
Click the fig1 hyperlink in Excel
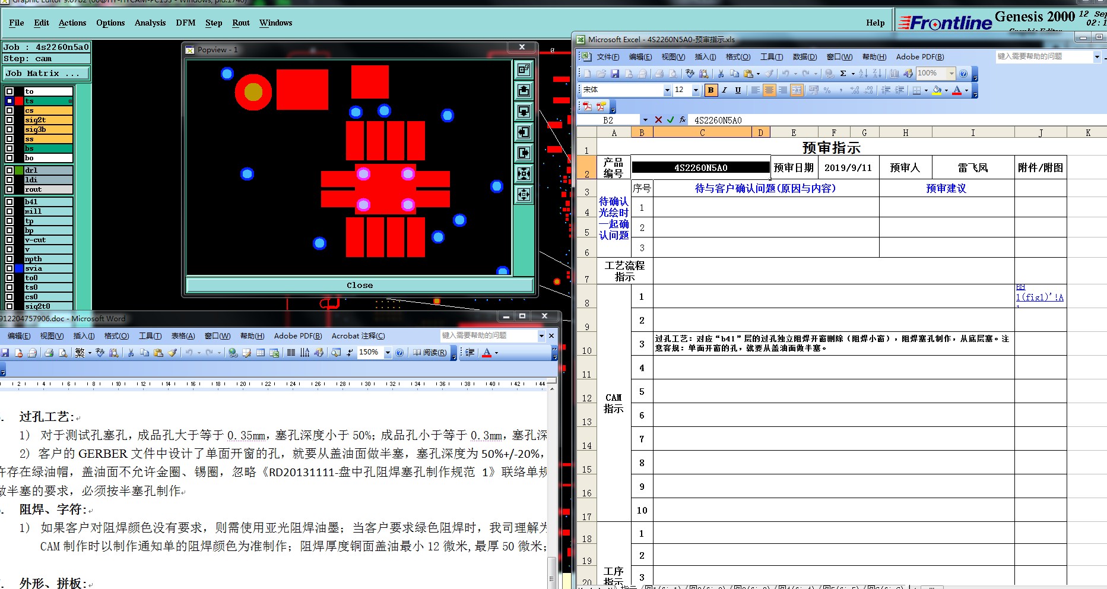click(x=1039, y=297)
